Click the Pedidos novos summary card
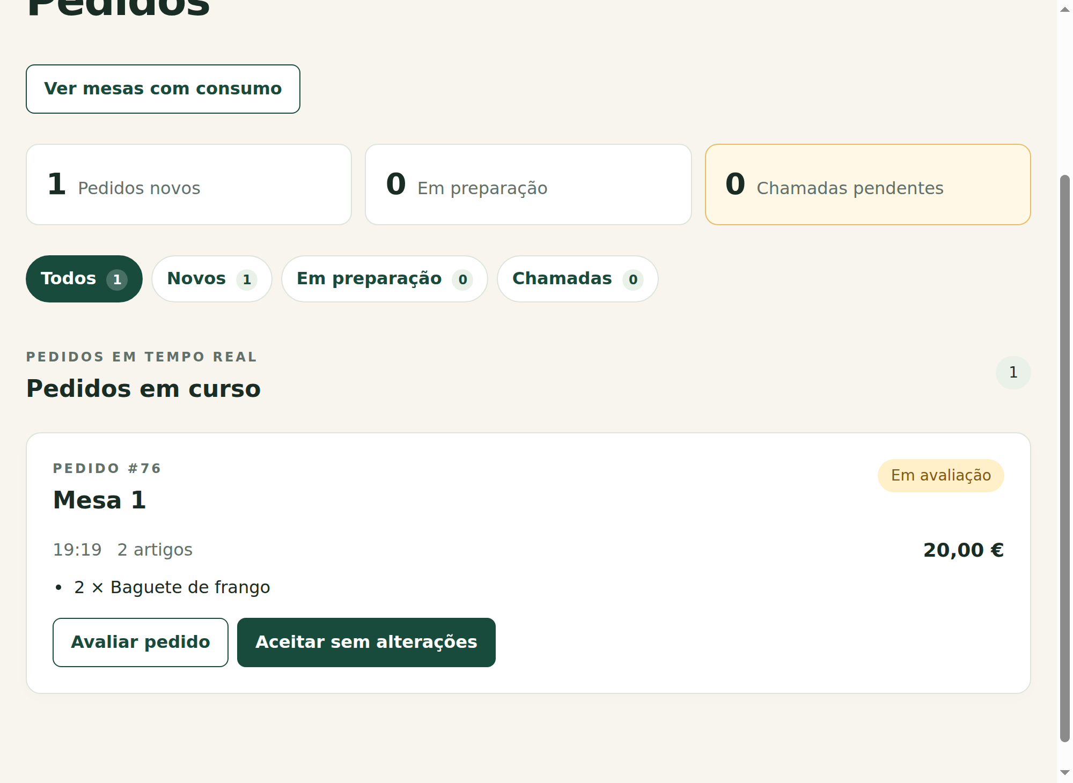 pyautogui.click(x=189, y=184)
